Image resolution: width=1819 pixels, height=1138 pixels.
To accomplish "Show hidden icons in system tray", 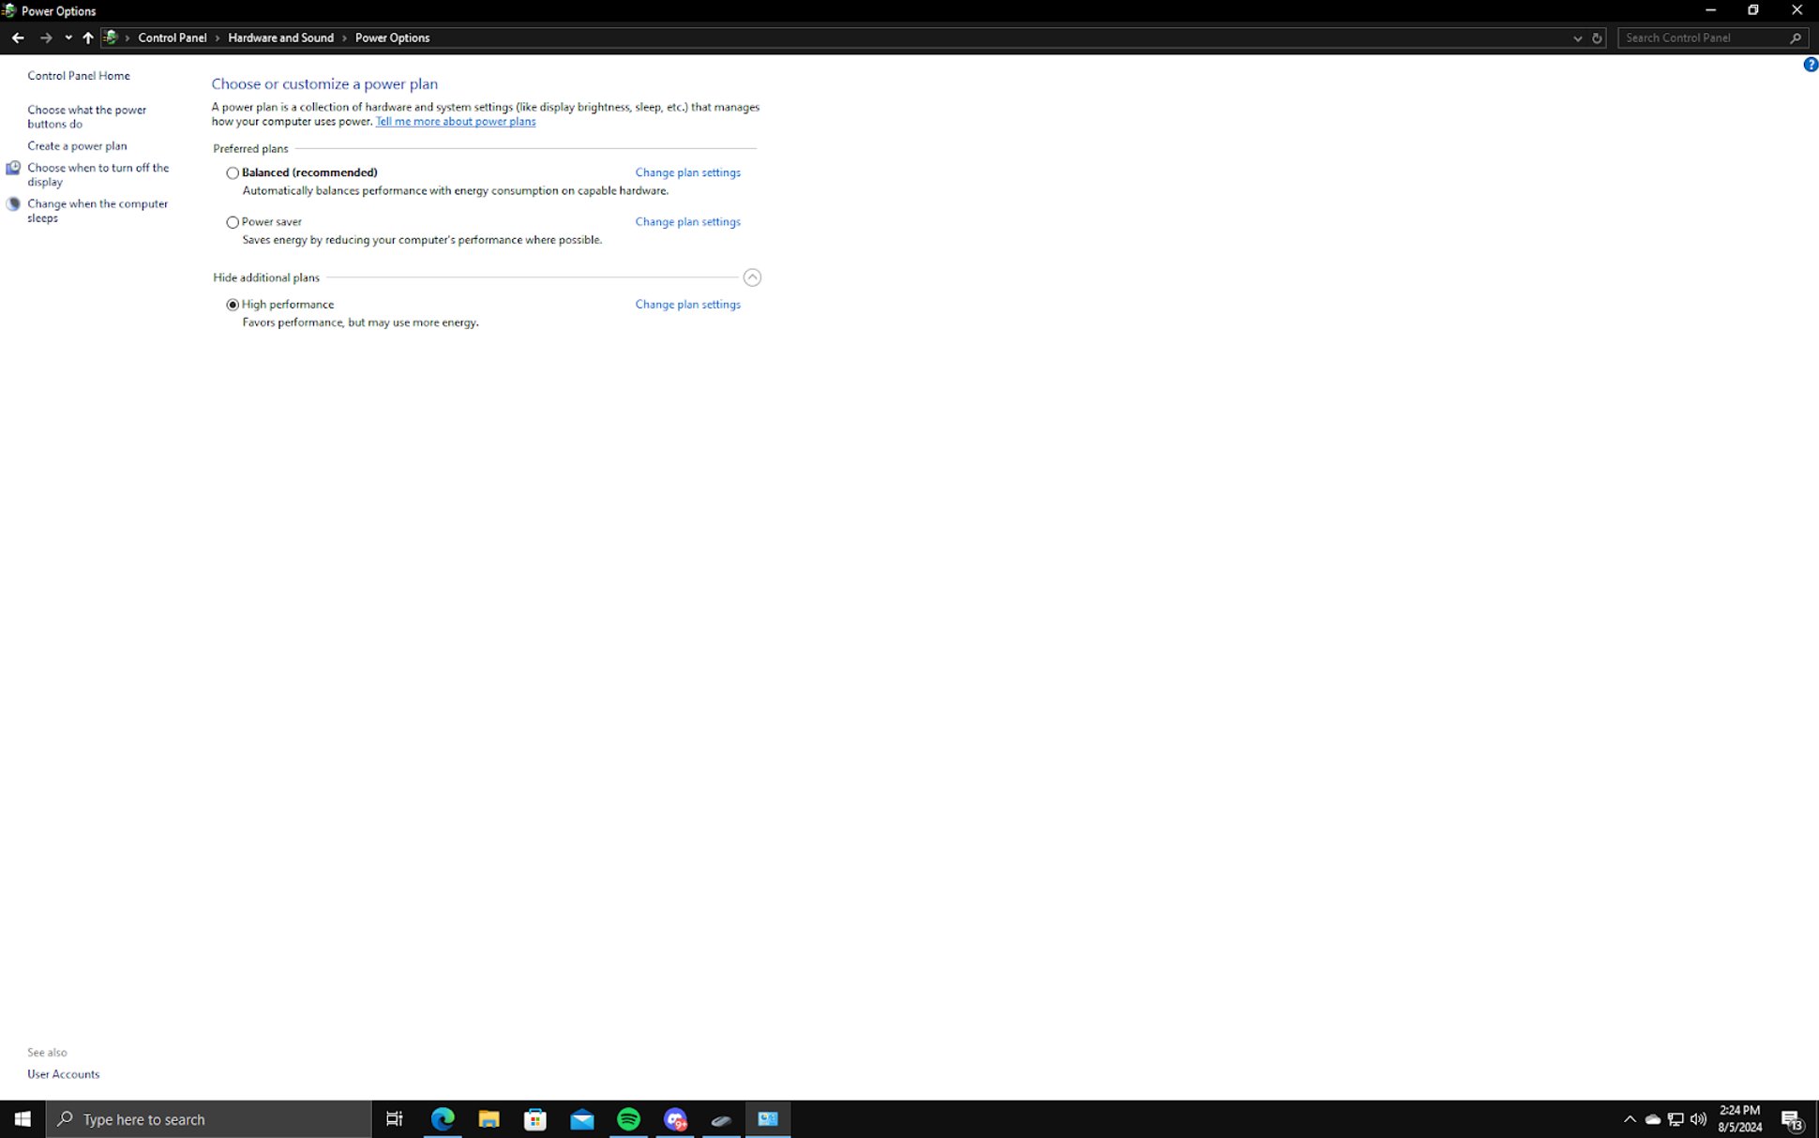I will [x=1630, y=1118].
